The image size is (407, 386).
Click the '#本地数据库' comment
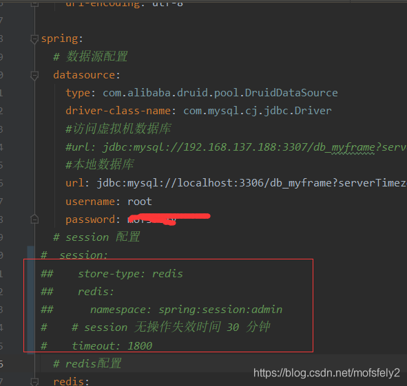coord(99,164)
